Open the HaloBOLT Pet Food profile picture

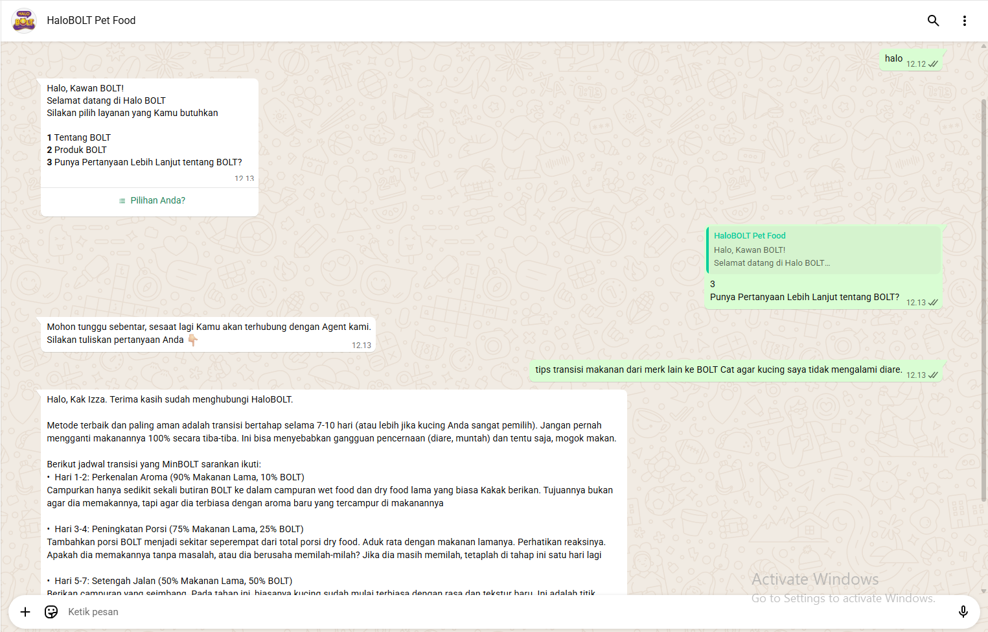24,21
